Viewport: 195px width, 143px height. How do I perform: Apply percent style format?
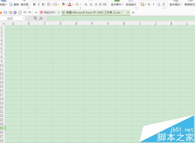coord(149,5)
